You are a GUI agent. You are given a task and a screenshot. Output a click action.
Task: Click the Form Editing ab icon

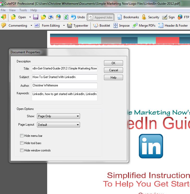tap(37, 25)
